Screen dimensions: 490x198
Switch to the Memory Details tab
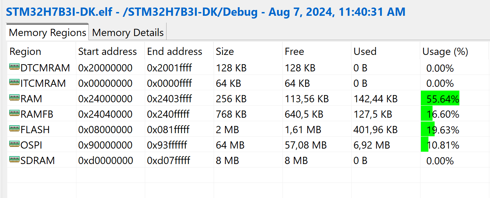click(x=128, y=33)
